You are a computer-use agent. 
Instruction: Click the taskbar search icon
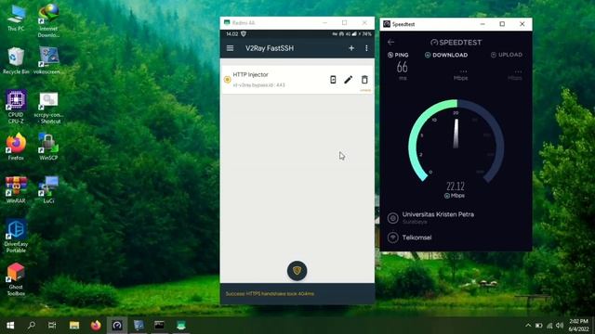point(32,326)
